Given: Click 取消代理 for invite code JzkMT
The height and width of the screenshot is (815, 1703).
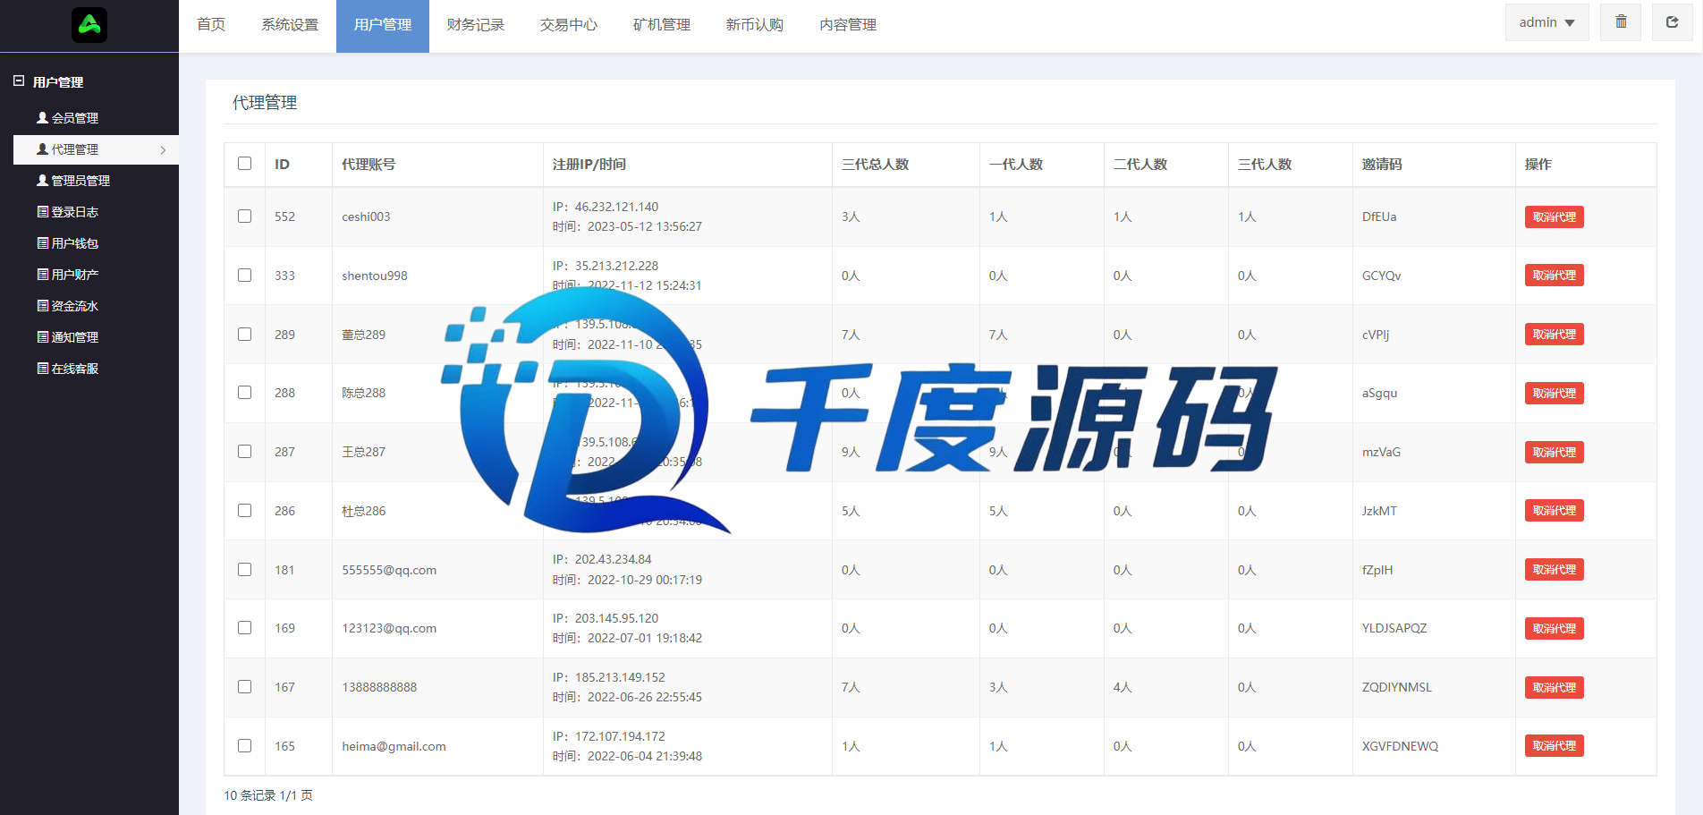Looking at the screenshot, I should pyautogui.click(x=1555, y=511).
